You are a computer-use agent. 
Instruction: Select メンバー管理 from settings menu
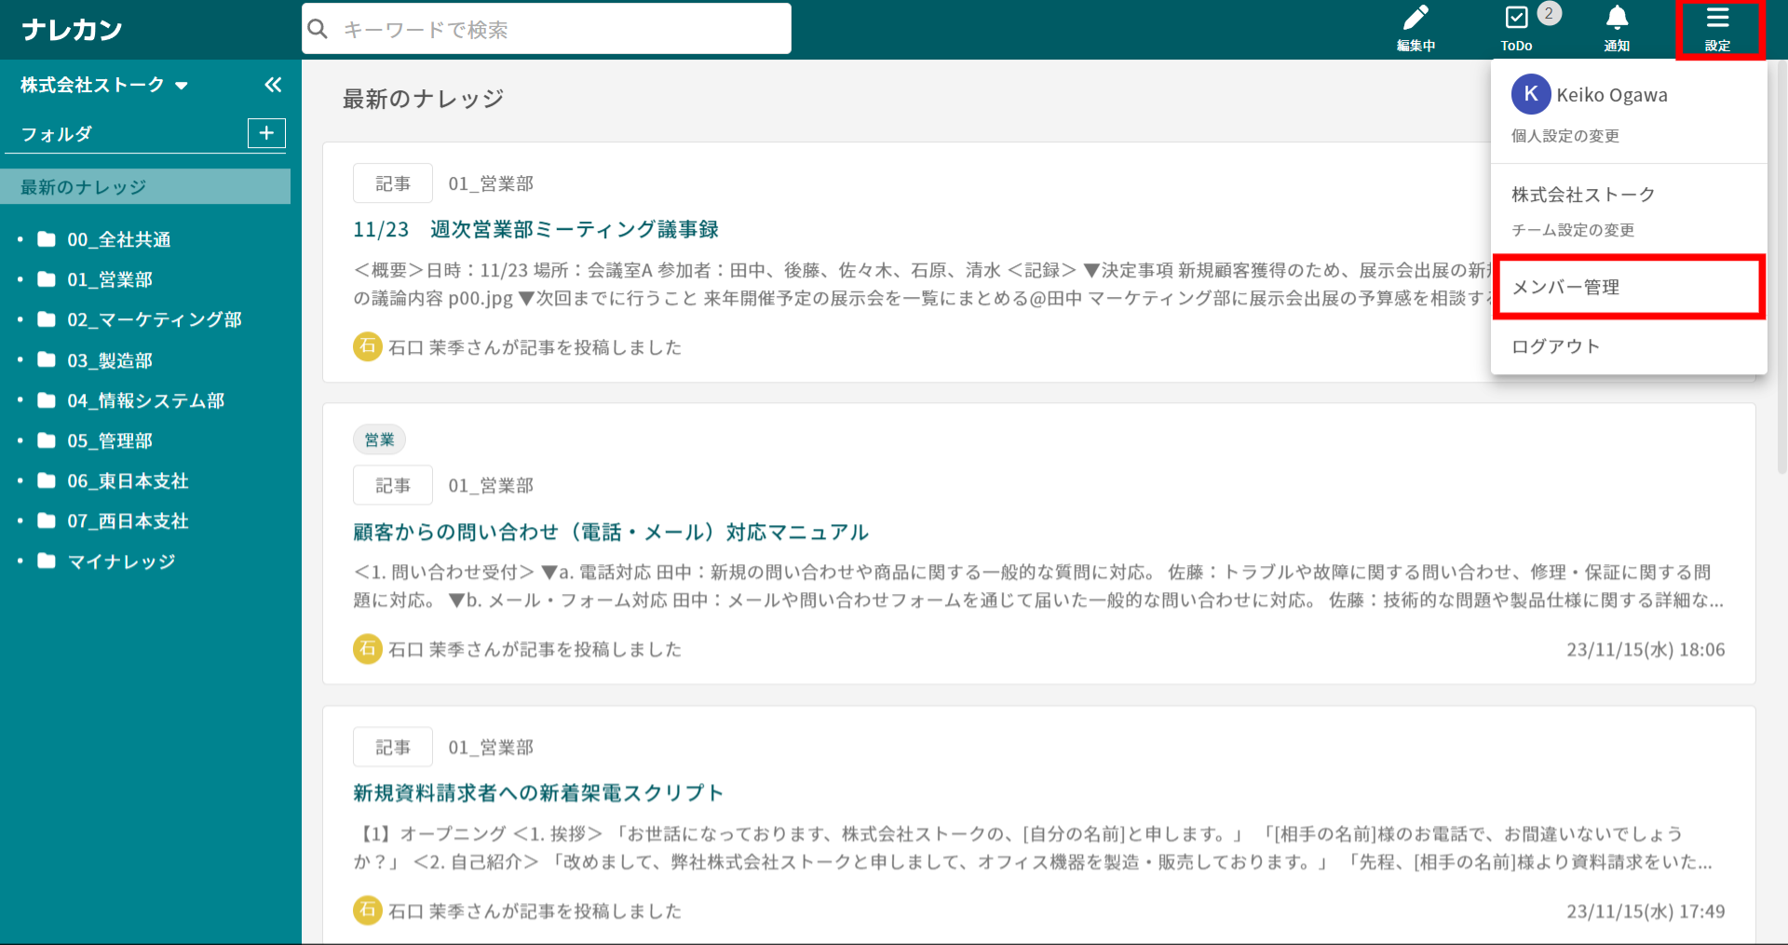(x=1565, y=287)
